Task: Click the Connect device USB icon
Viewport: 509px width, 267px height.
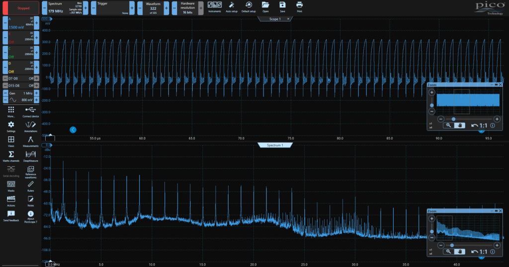Action: tap(30, 112)
